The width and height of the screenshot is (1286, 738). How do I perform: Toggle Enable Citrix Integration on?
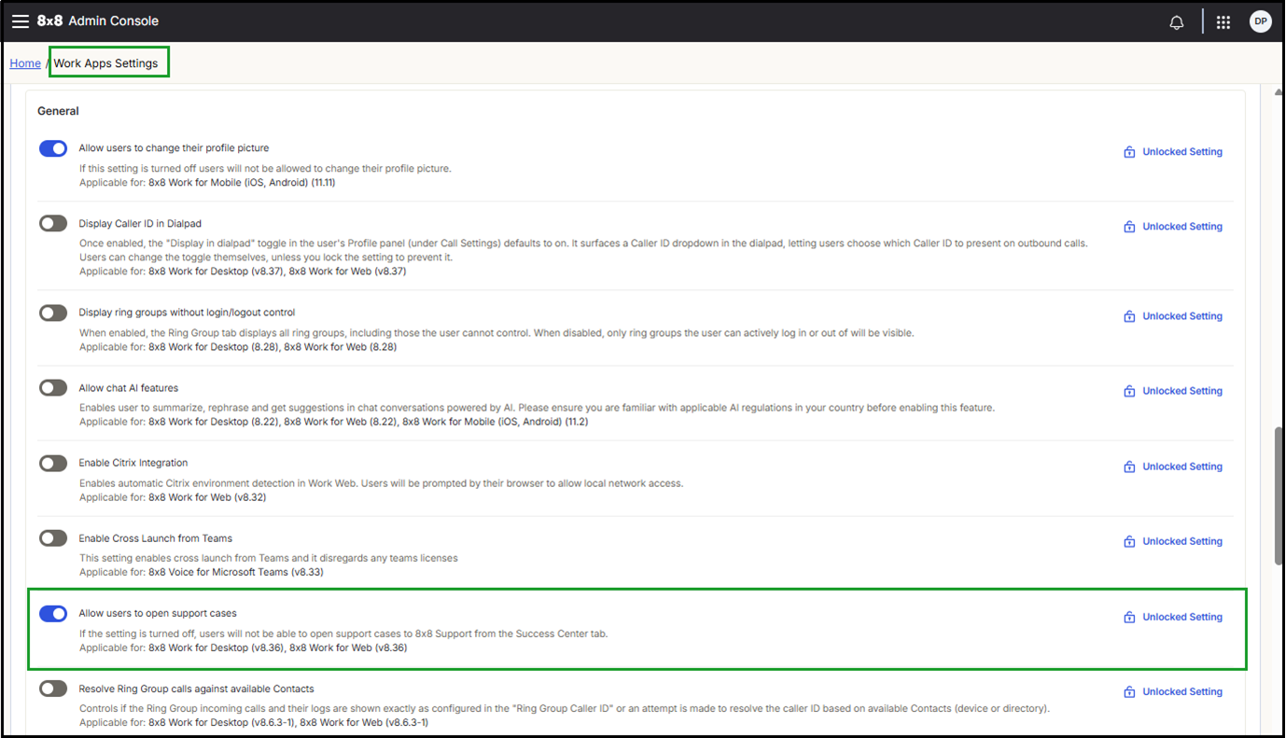point(53,463)
